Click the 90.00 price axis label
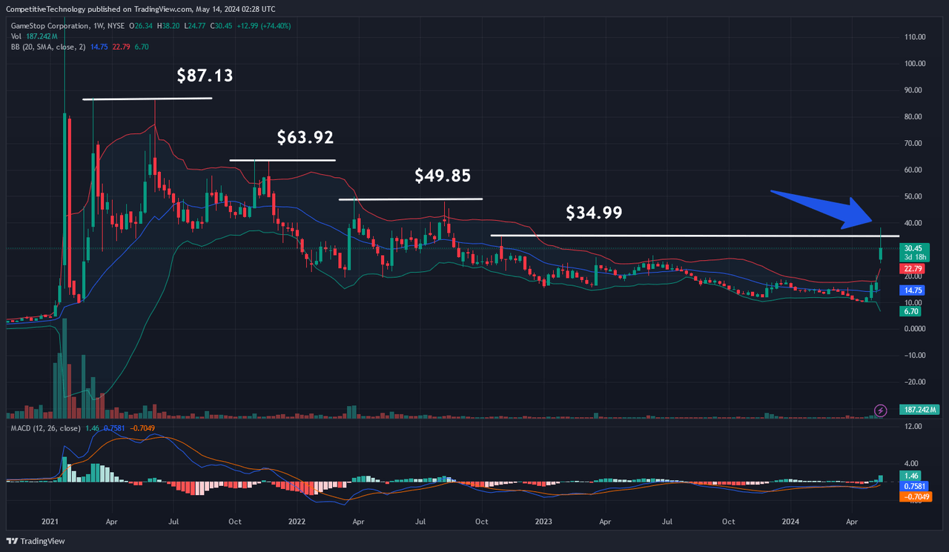949x552 pixels. pos(913,90)
